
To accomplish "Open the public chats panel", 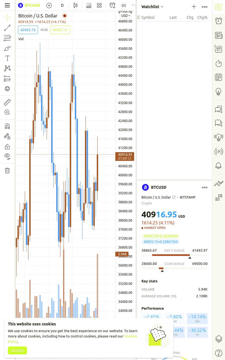I will (x=219, y=109).
